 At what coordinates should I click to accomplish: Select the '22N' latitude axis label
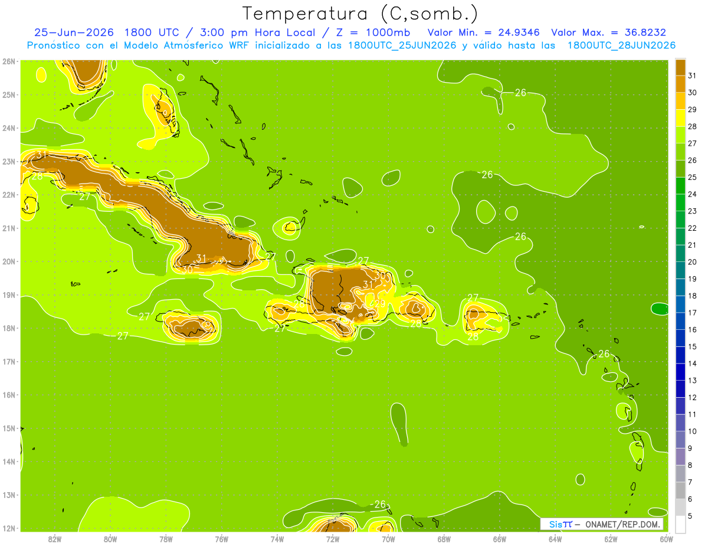(x=9, y=195)
